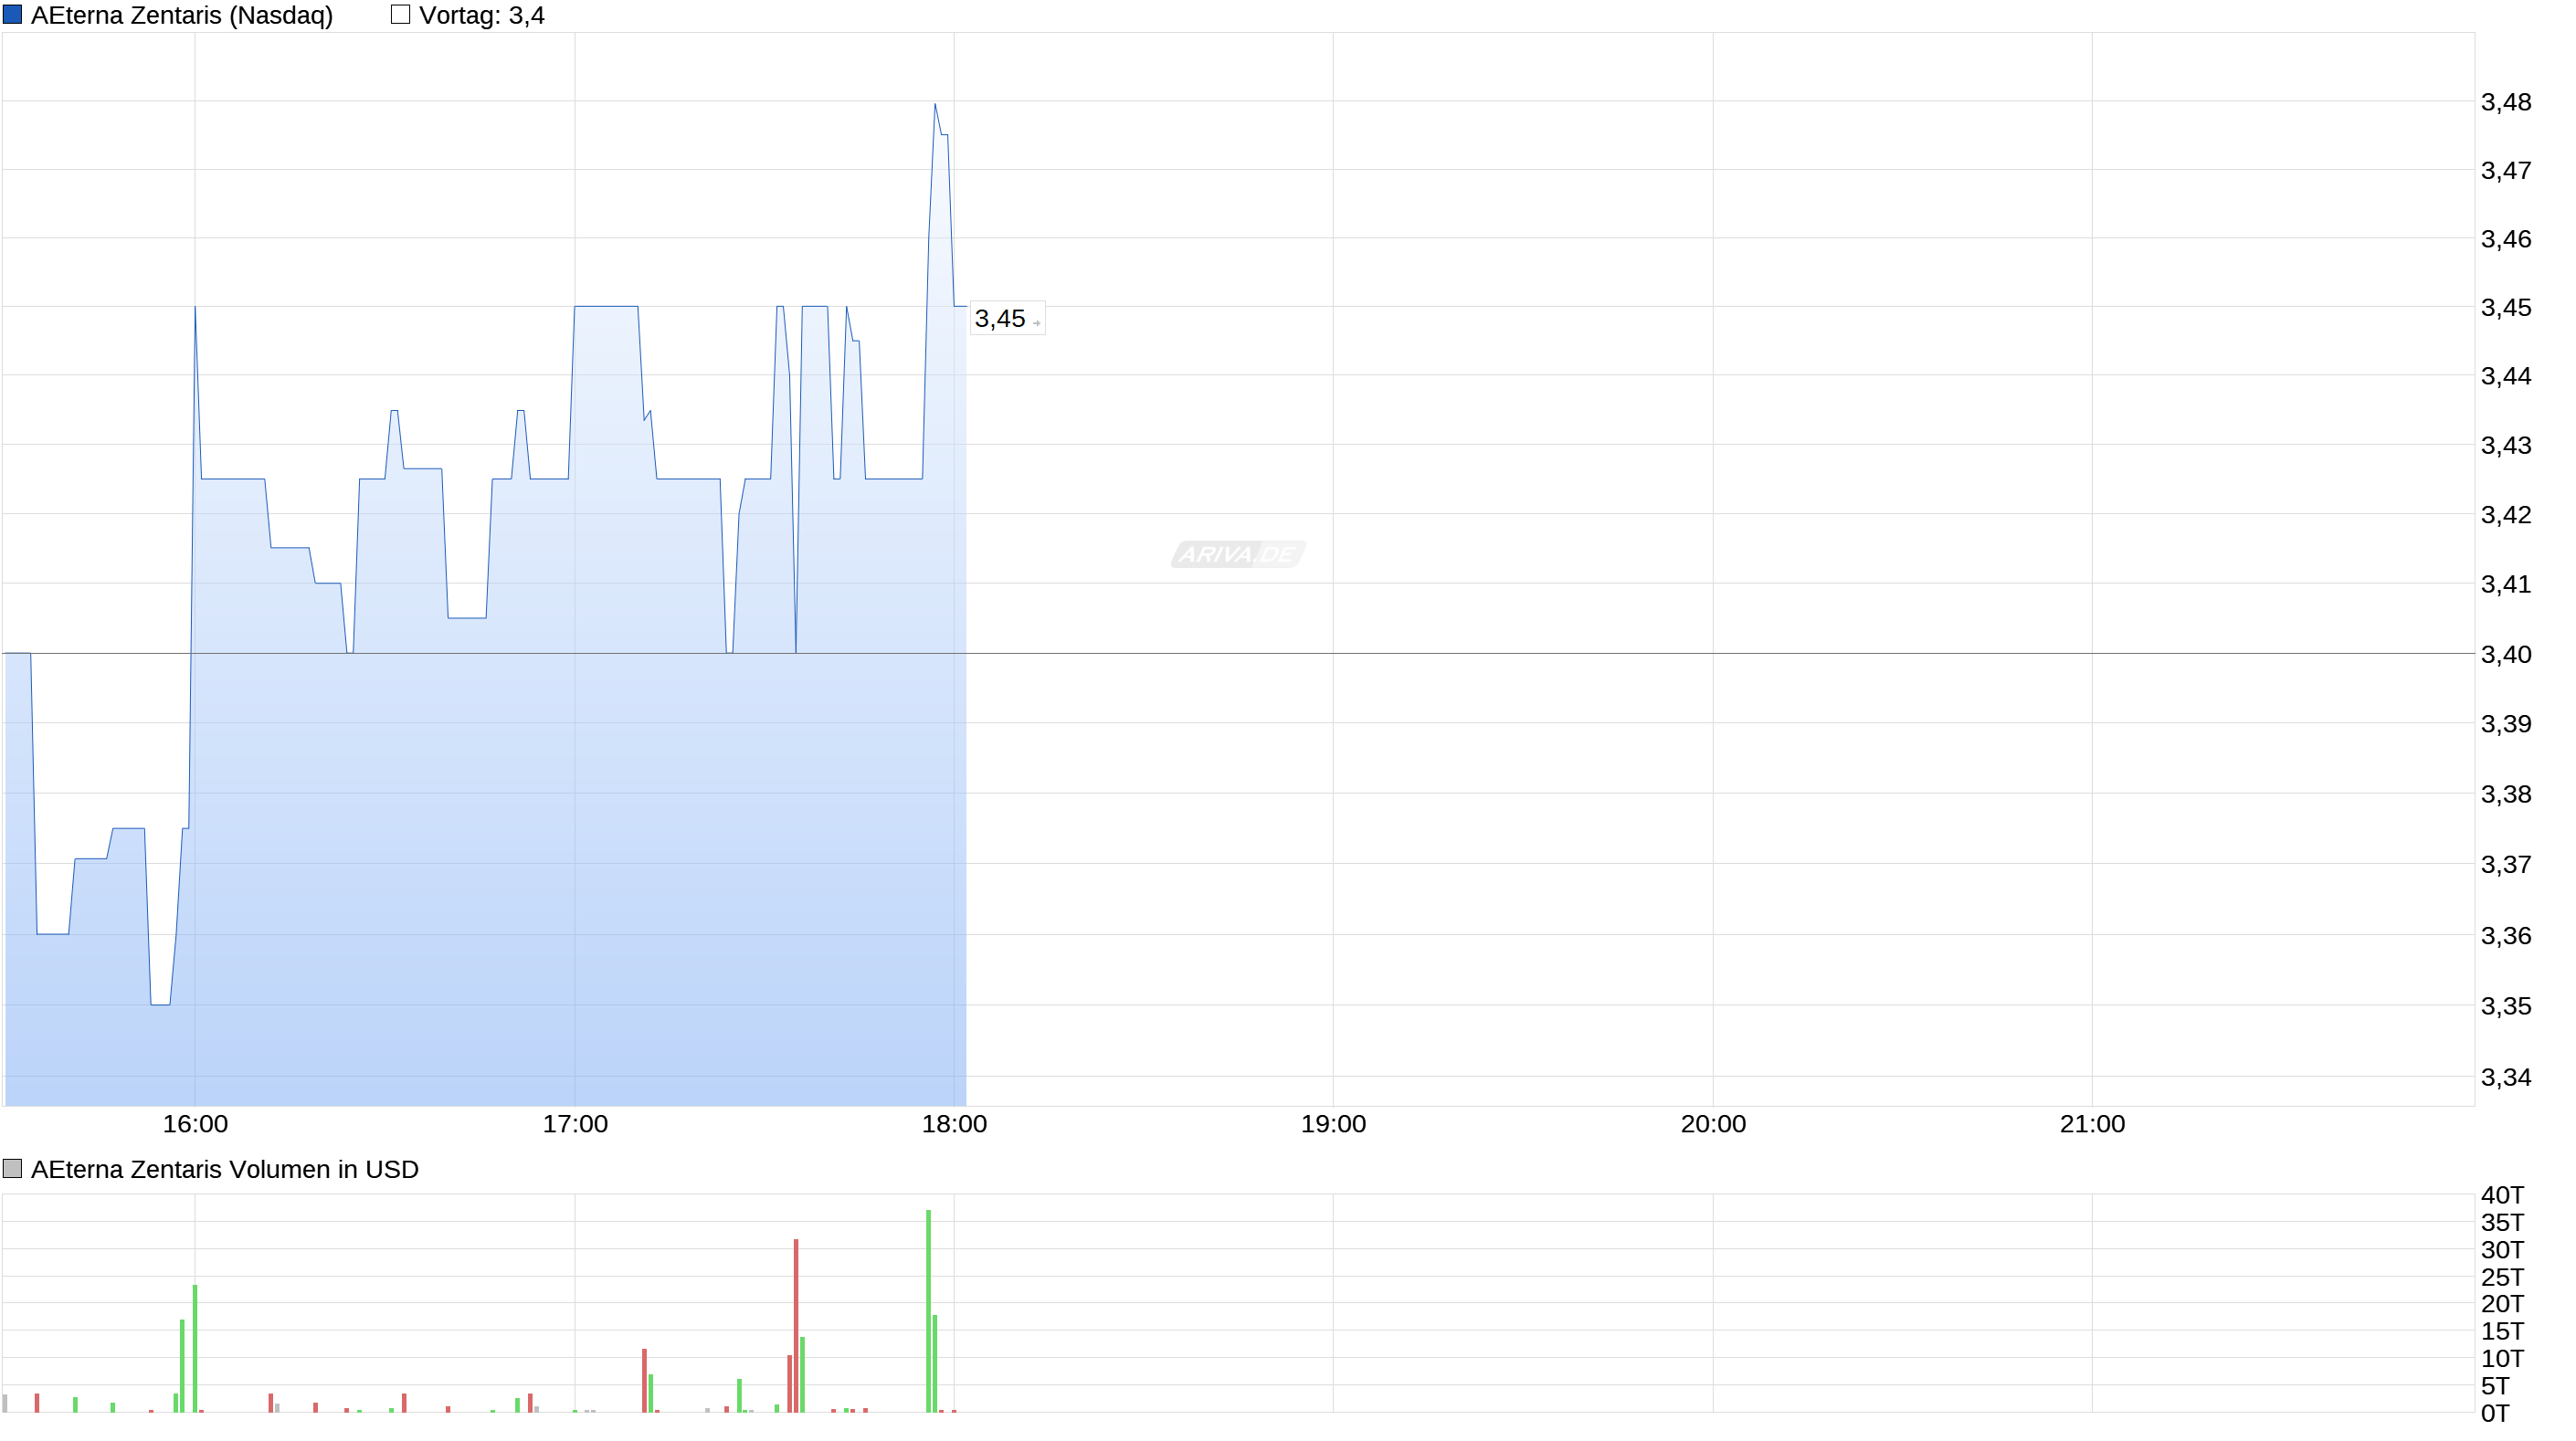Screen dimensions: 2576x1441
Task: Click the AEterna Zentaris (Nasdaq) legend text
Action: click(x=182, y=16)
